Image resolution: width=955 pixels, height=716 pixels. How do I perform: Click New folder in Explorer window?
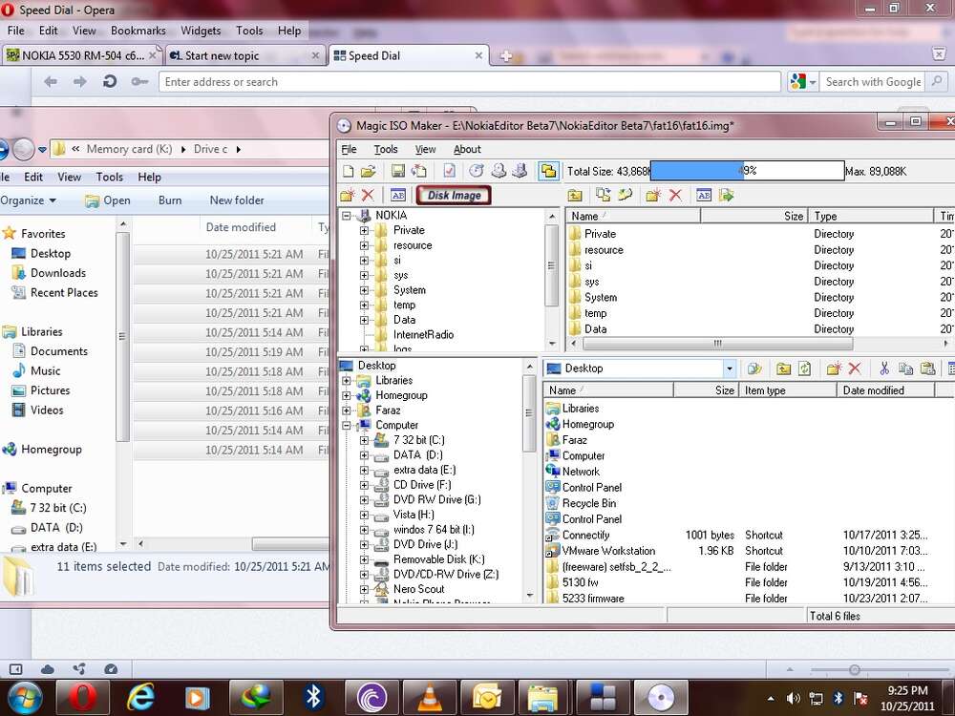pyautogui.click(x=237, y=200)
